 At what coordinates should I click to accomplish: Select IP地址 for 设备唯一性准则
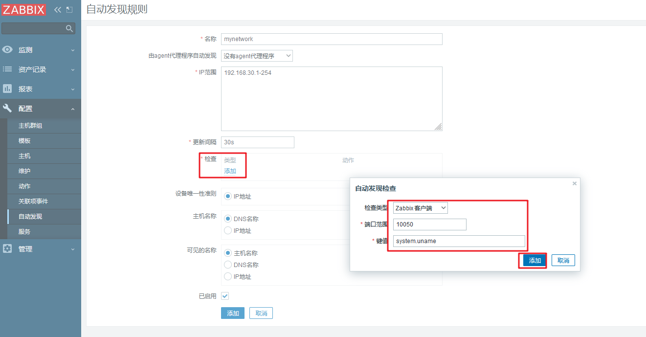coord(228,196)
